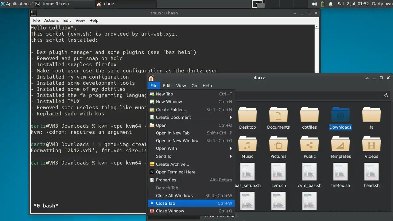Click terminal scrollbar up arrow

pyautogui.click(x=316, y=27)
